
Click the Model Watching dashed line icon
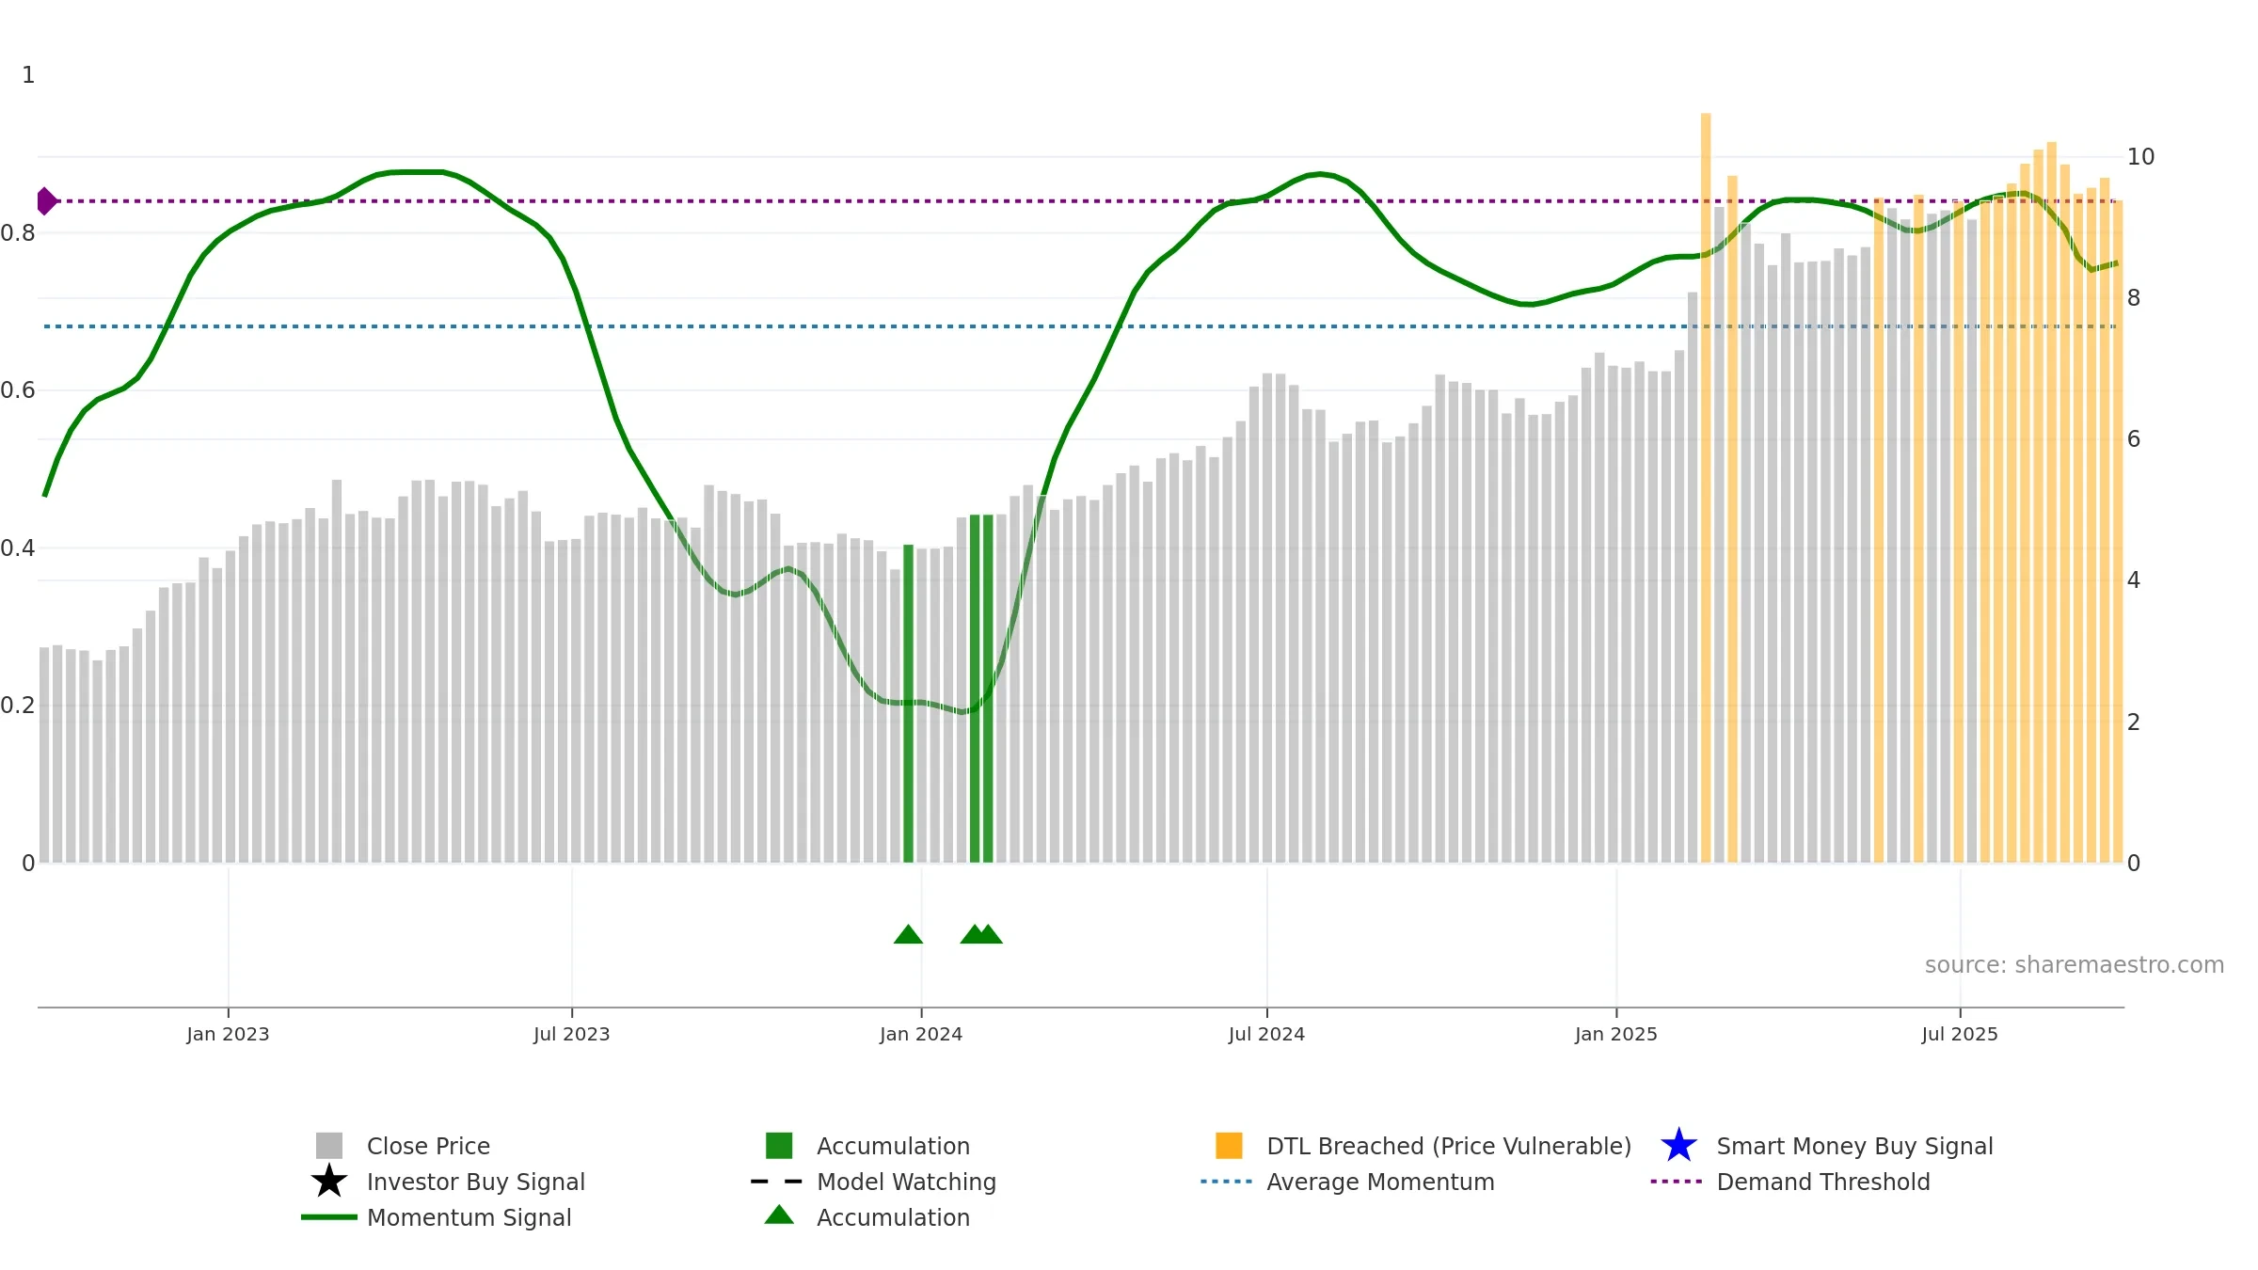(777, 1182)
